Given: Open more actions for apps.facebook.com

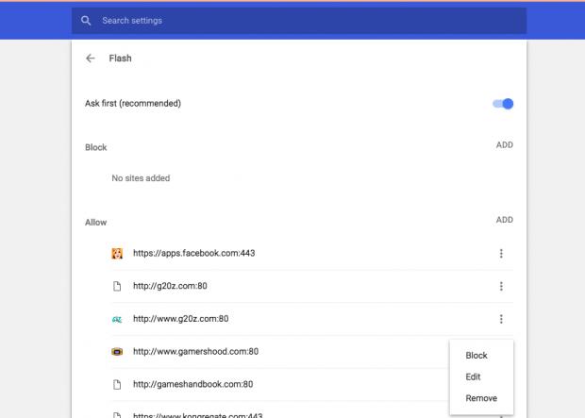Looking at the screenshot, I should 501,254.
